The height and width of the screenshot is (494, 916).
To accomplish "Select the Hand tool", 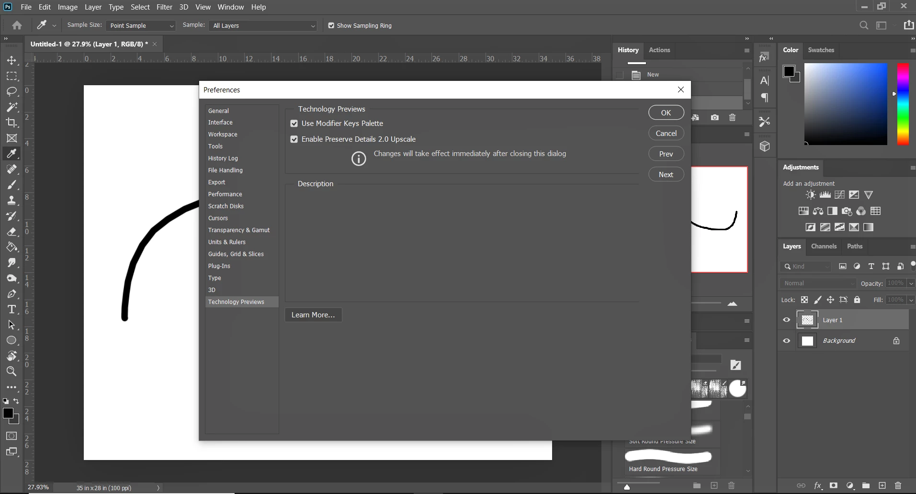I will pyautogui.click(x=12, y=356).
